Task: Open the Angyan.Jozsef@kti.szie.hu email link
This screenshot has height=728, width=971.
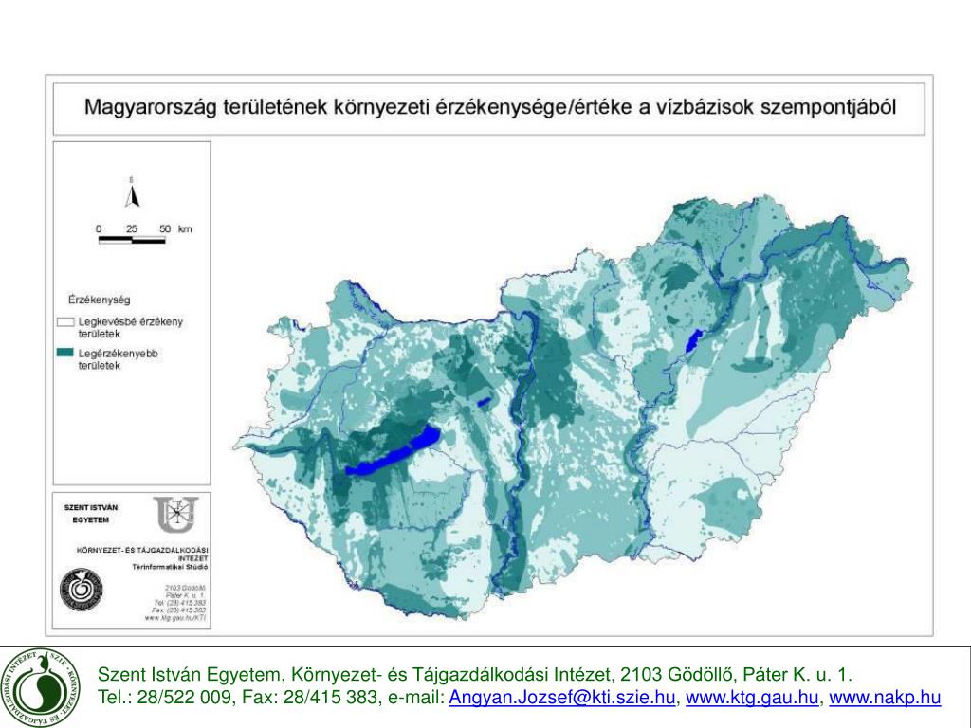Action: [x=562, y=699]
